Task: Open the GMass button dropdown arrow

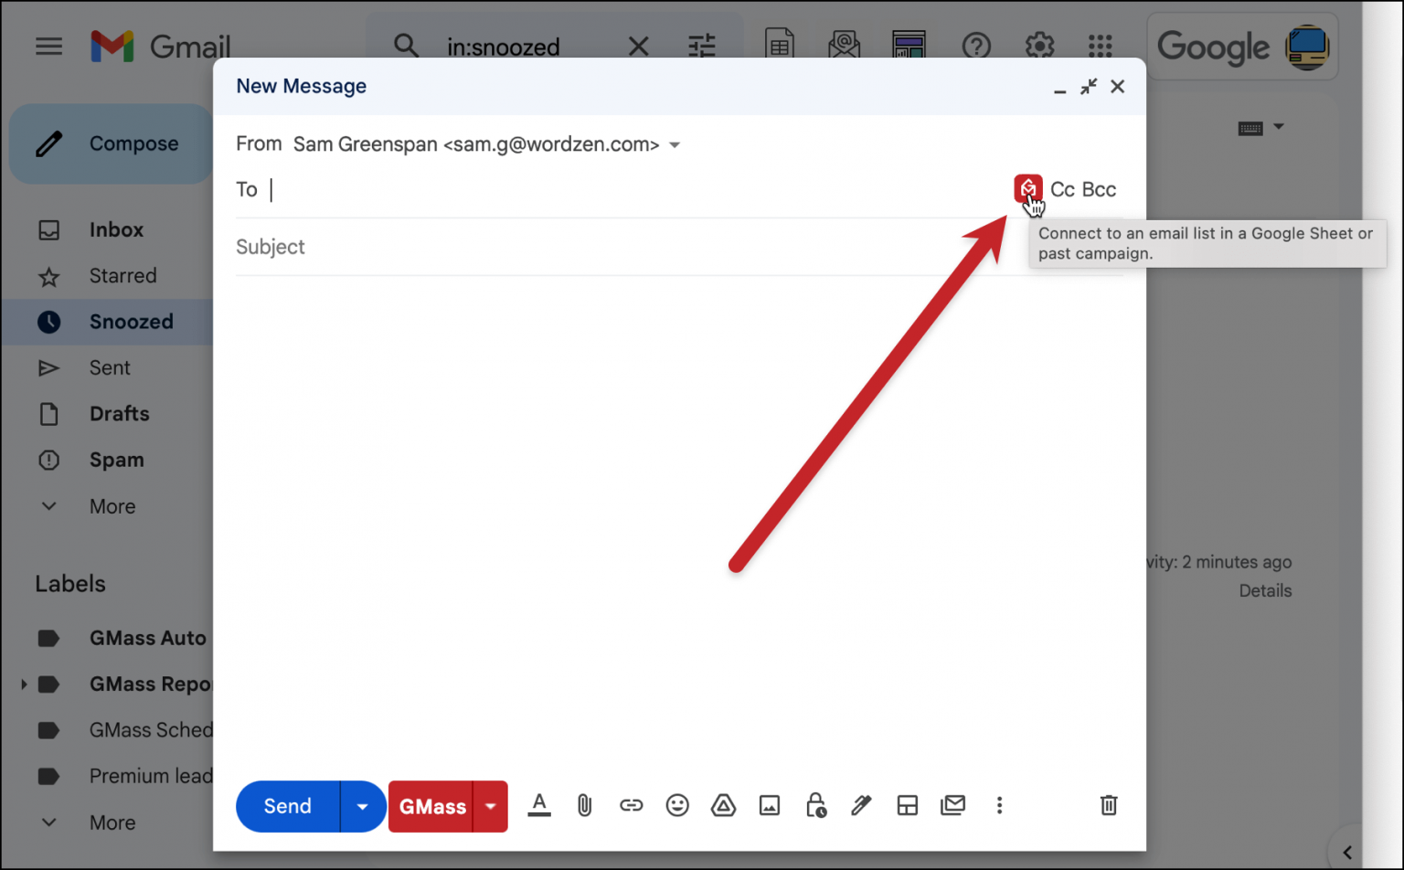Action: (491, 806)
